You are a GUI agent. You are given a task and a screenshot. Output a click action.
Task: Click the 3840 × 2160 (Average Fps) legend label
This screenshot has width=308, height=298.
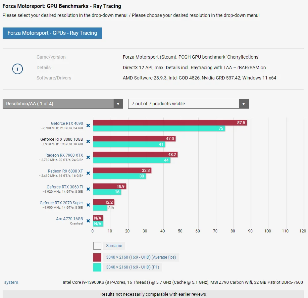click(141, 257)
